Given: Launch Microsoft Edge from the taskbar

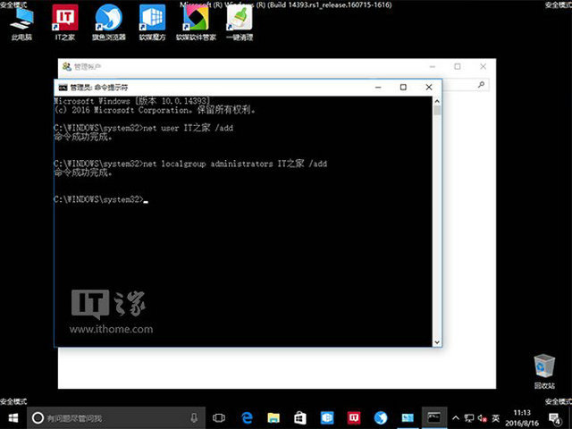Looking at the screenshot, I should pos(247,417).
